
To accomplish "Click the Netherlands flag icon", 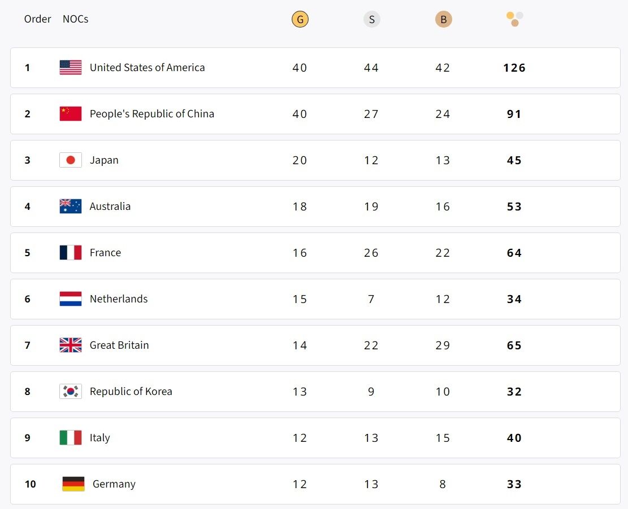I will click(71, 299).
